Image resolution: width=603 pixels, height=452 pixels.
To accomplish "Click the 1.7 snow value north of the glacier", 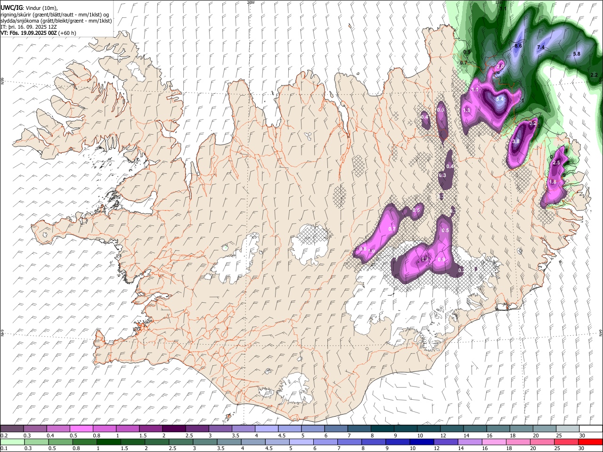I will pyautogui.click(x=424, y=259).
